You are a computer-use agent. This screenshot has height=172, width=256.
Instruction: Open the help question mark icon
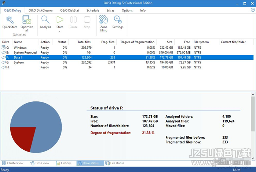(253, 10)
